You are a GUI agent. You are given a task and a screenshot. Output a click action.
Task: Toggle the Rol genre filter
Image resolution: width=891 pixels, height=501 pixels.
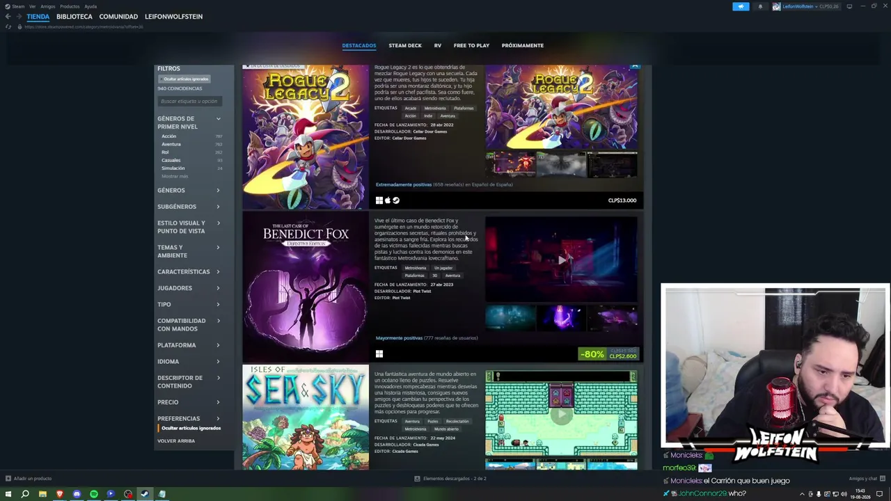click(x=165, y=152)
